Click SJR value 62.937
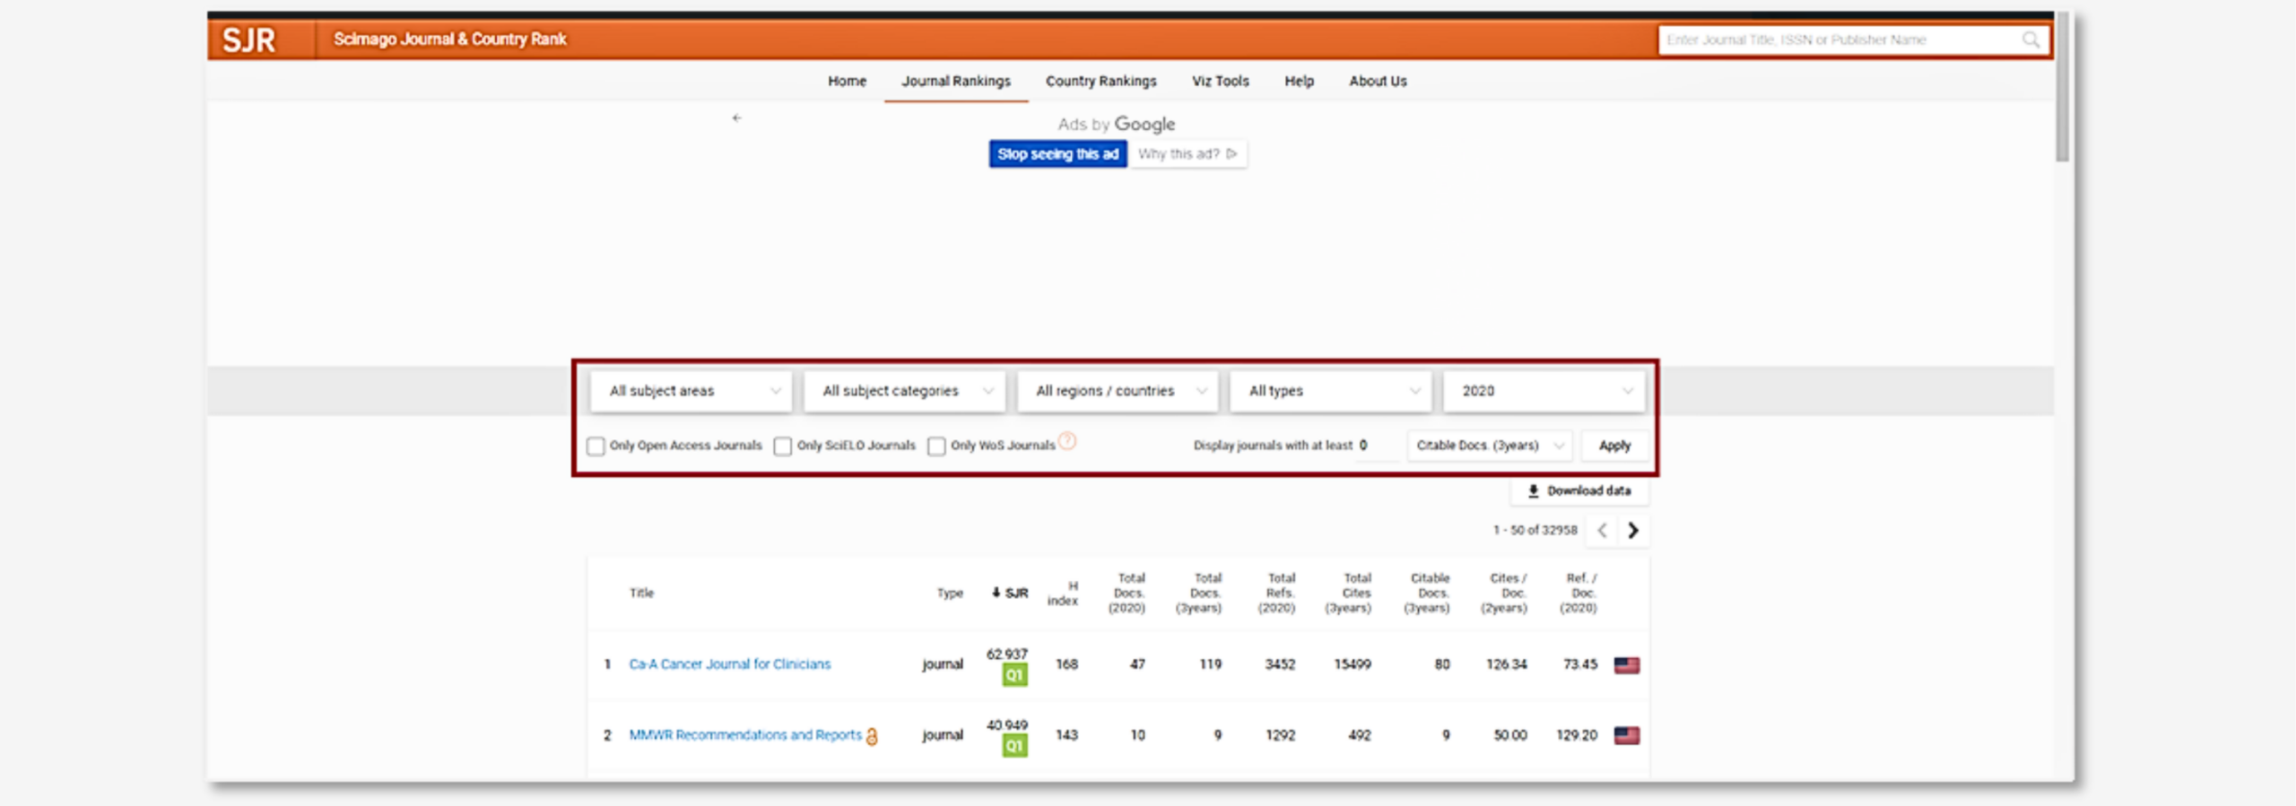The image size is (2296, 806). pos(1007,654)
